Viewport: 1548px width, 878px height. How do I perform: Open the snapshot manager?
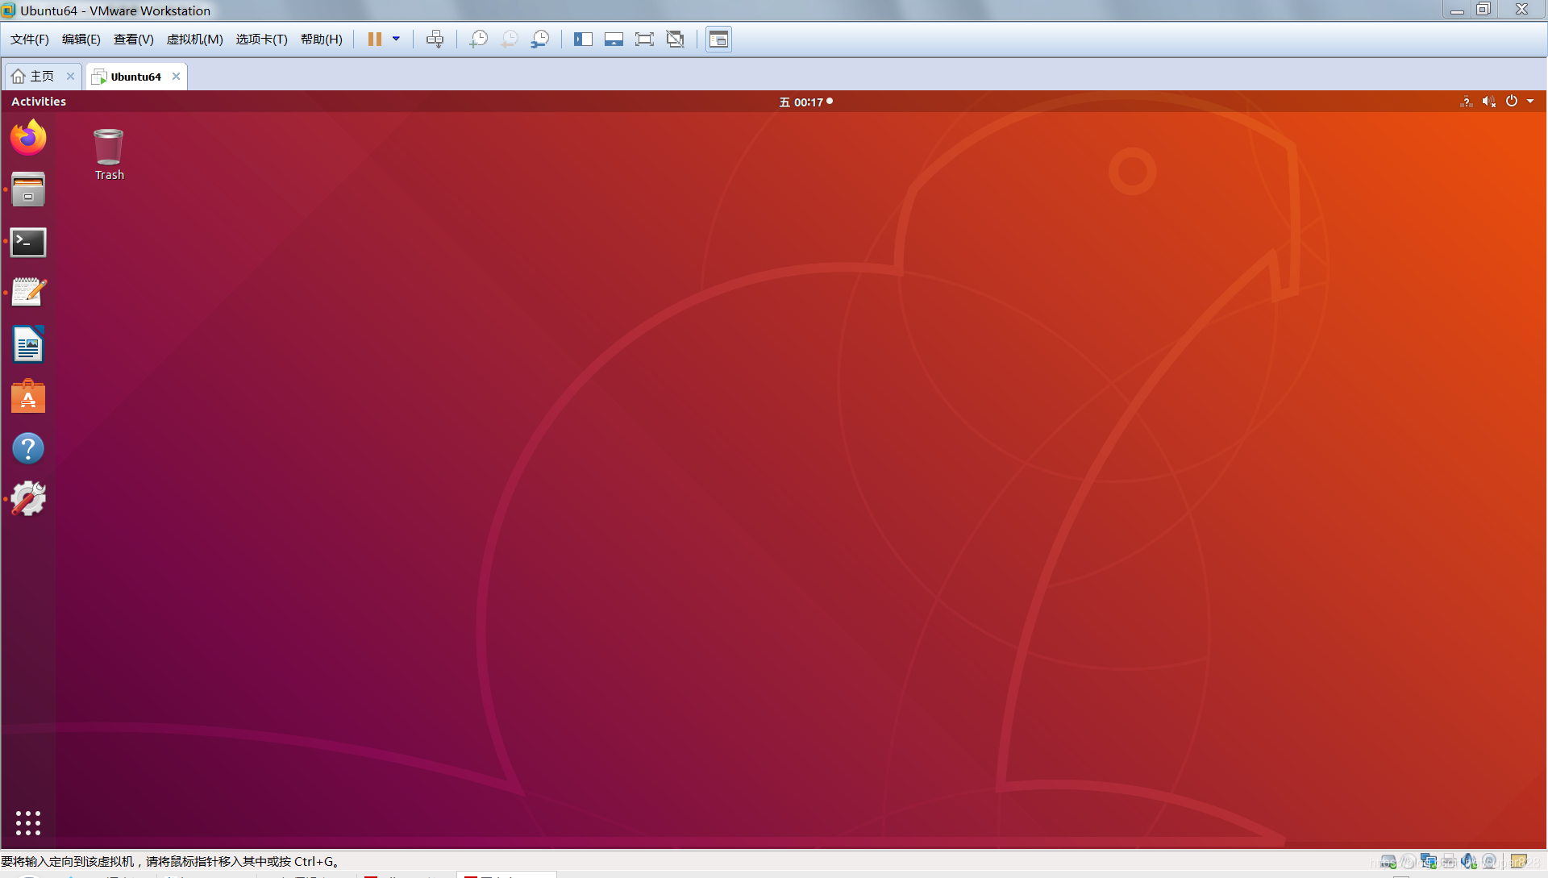(x=540, y=40)
